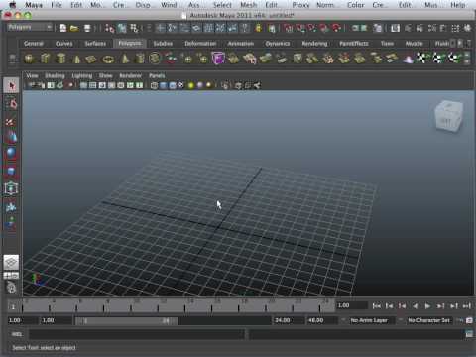The height and width of the screenshot is (357, 476).
Task: Toggle rightmost sidebar icon on status line
Action: click(x=467, y=28)
